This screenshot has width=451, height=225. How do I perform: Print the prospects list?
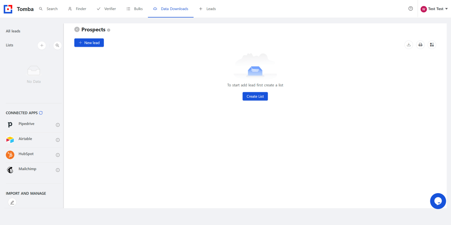pyautogui.click(x=421, y=45)
